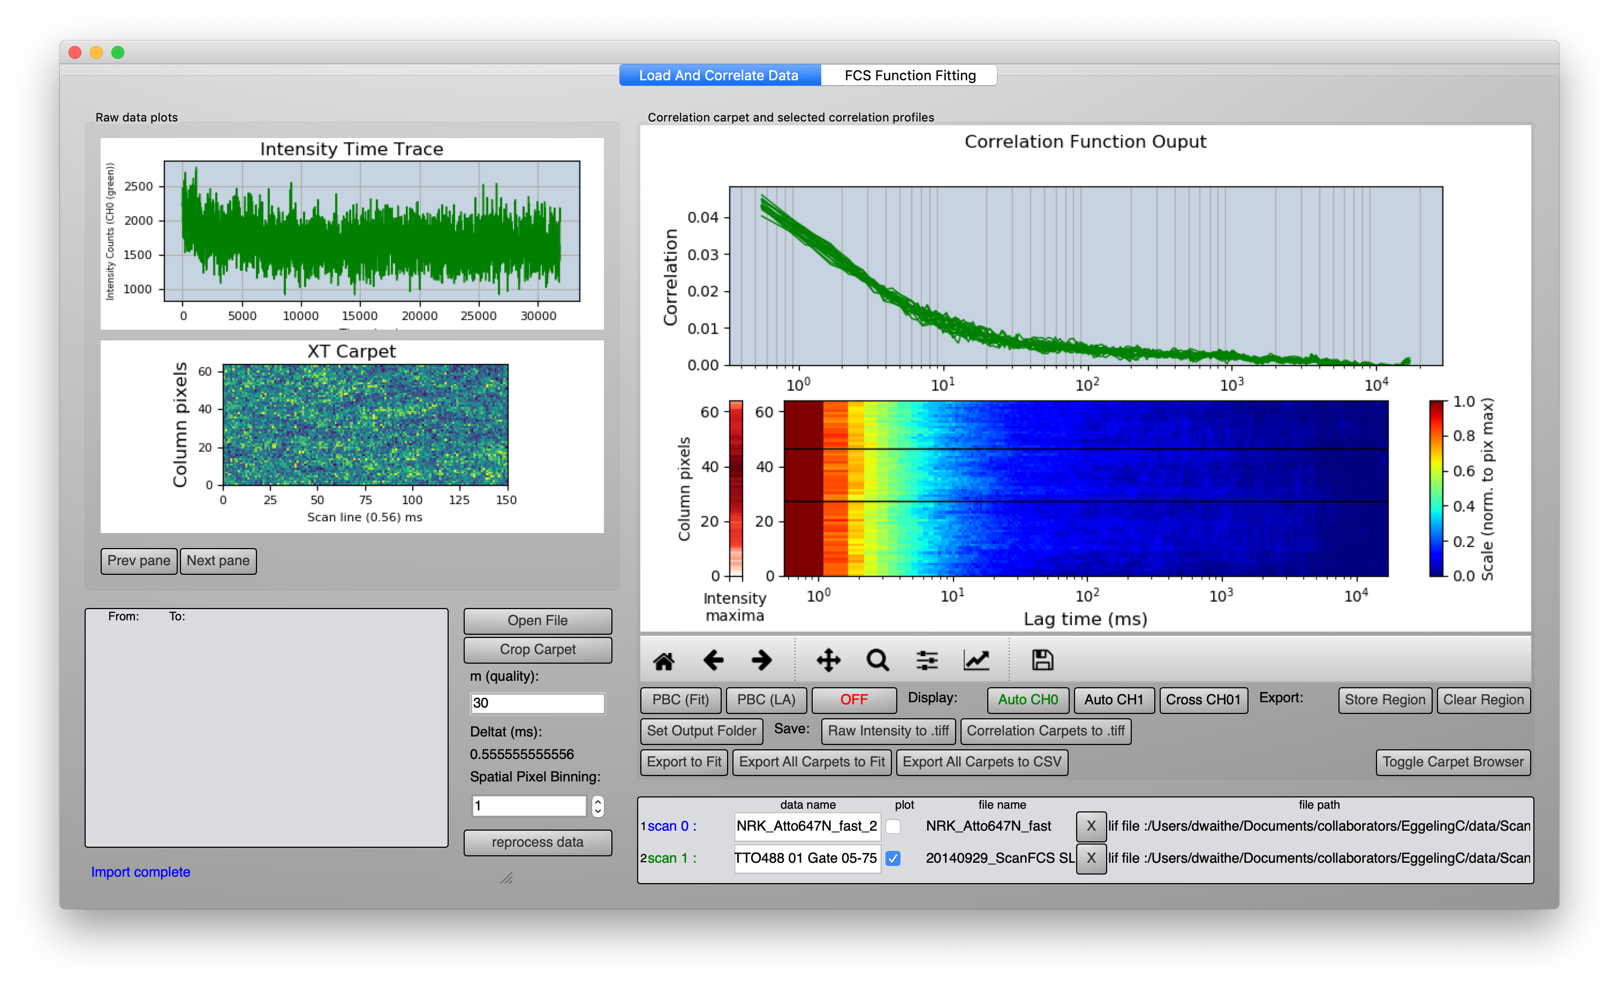This screenshot has height=988, width=1619.
Task: Uncheck the plot box for scan 1
Action: (893, 858)
